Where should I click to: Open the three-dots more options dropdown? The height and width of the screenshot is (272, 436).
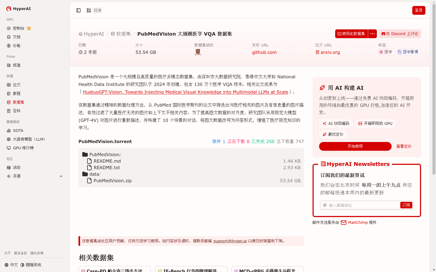click(373, 34)
